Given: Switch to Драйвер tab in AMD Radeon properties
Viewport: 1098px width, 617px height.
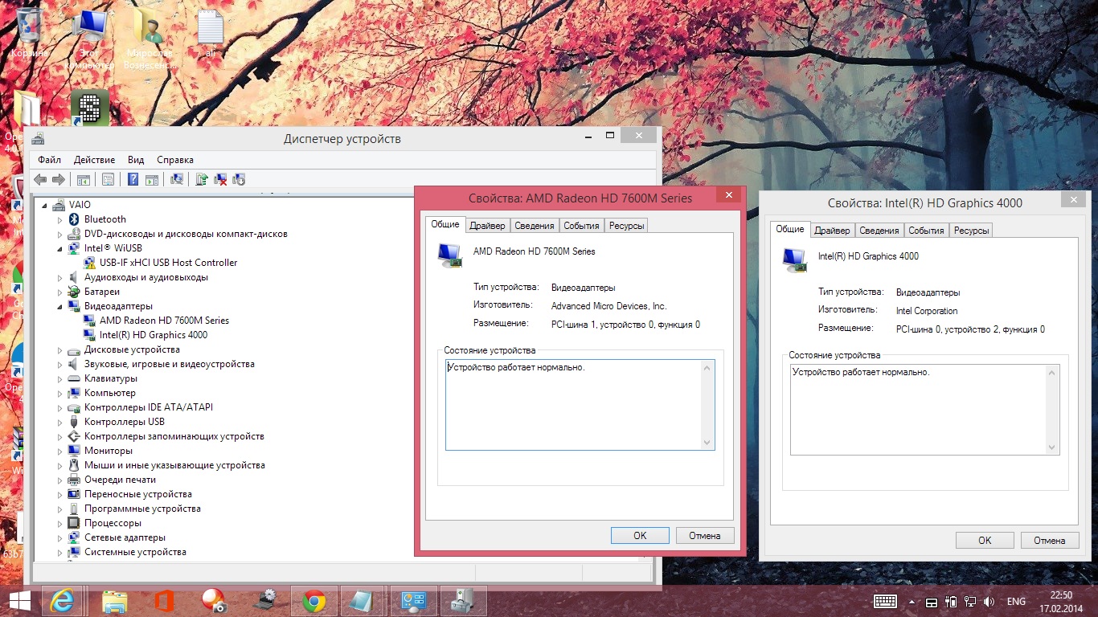Looking at the screenshot, I should coord(487,226).
